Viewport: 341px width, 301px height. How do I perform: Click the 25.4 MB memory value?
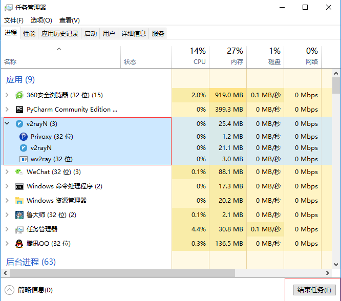tap(231, 124)
